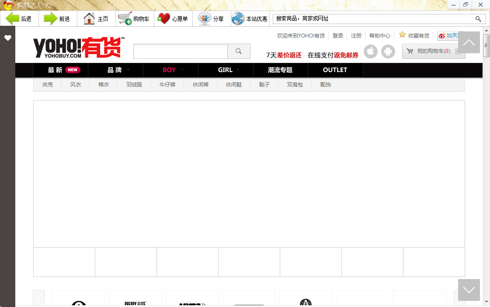Open the OUTLET menu item
The image size is (490, 307).
tap(335, 70)
